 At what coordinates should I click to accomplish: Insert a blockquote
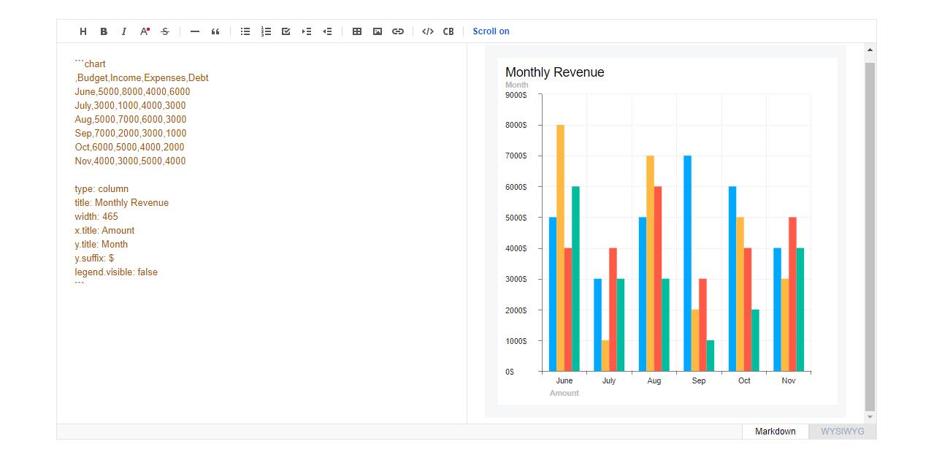215,31
